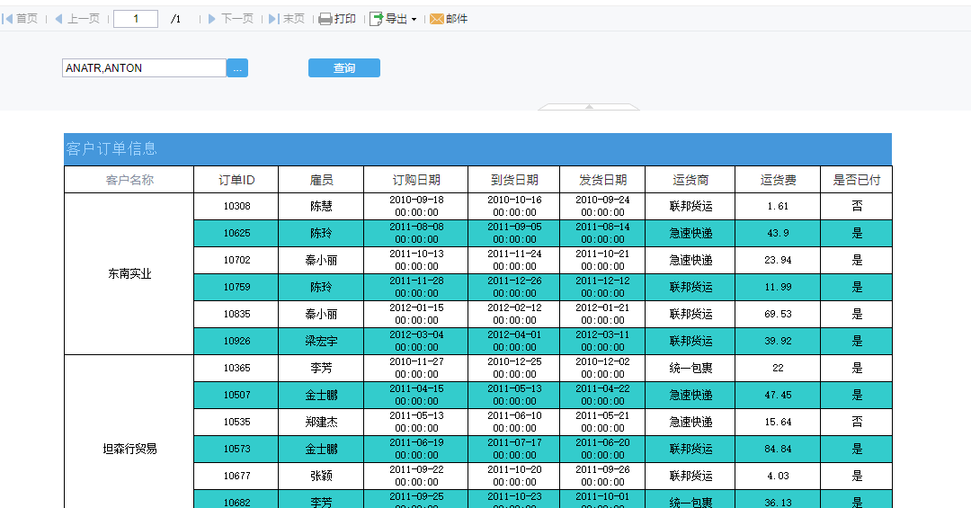
Task: Click the 运货费 column header
Action: pos(778,180)
